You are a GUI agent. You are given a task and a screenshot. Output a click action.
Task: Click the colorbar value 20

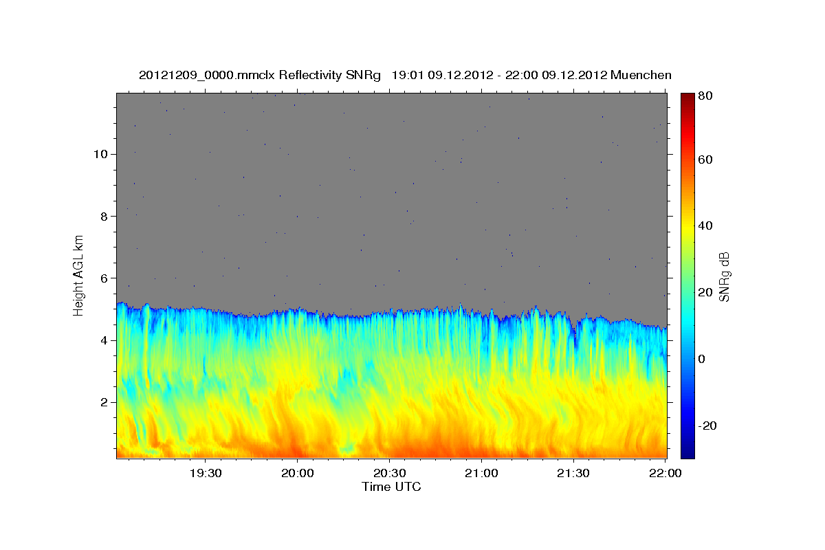[706, 292]
